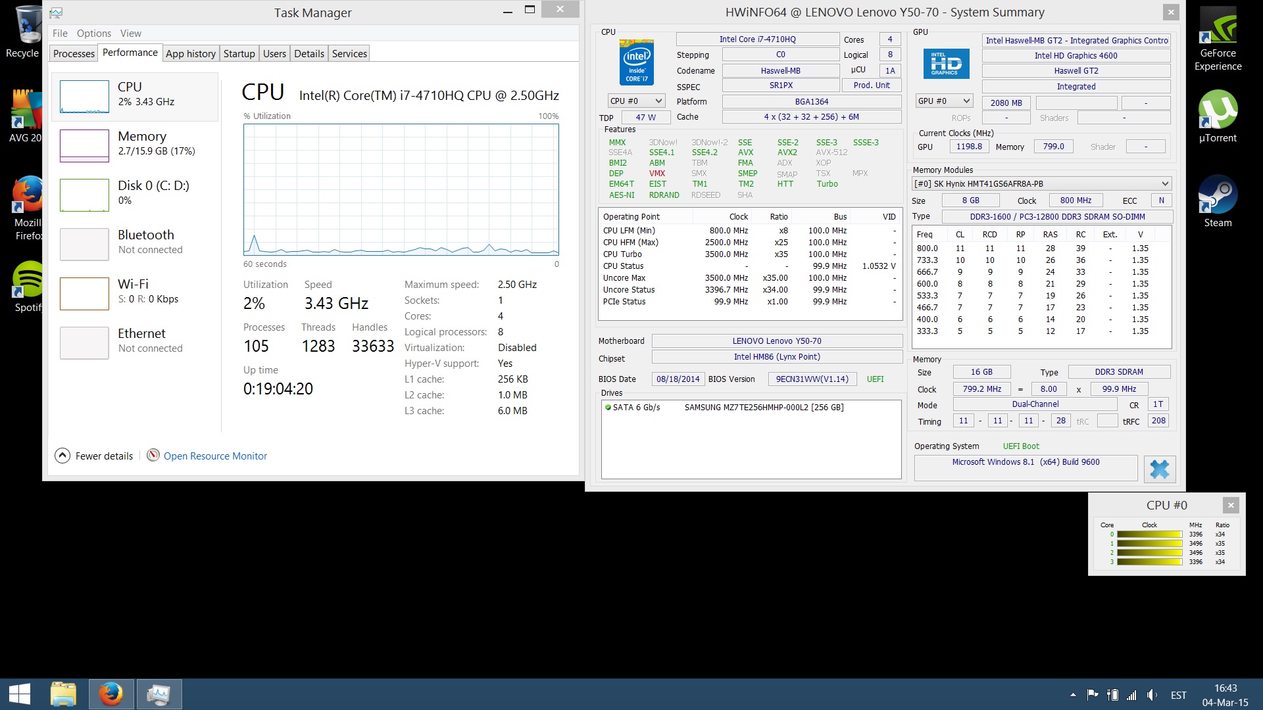Click the blue X button in HWiNFO summary

click(x=1159, y=469)
